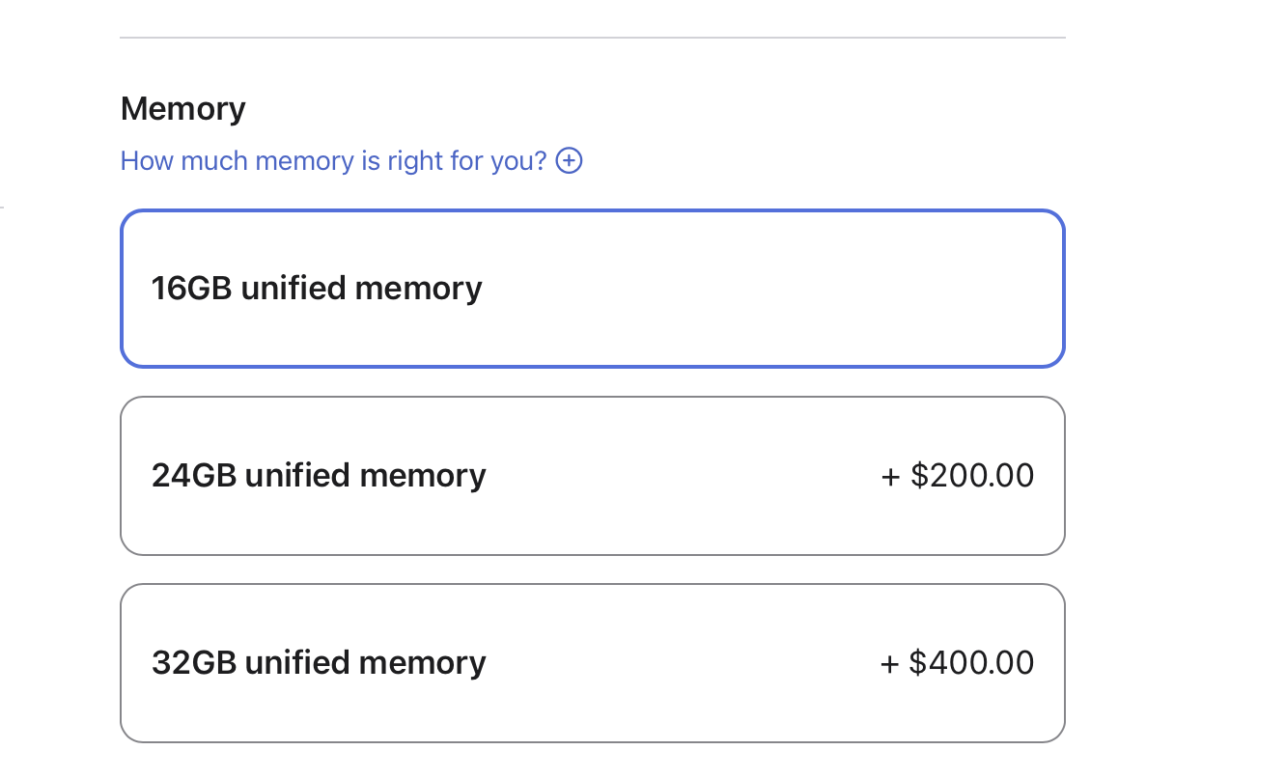Click the blue border of the 16GB card
1286x778 pixels.
coord(592,211)
